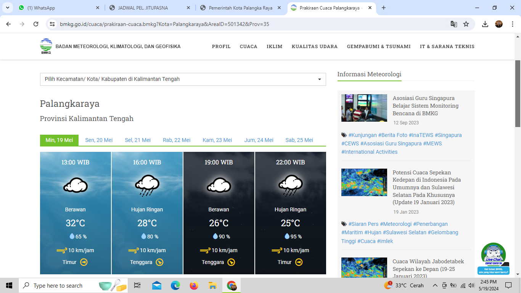
Task: Click the Timur wind direction arrow at 22:00
Action: pyautogui.click(x=299, y=262)
